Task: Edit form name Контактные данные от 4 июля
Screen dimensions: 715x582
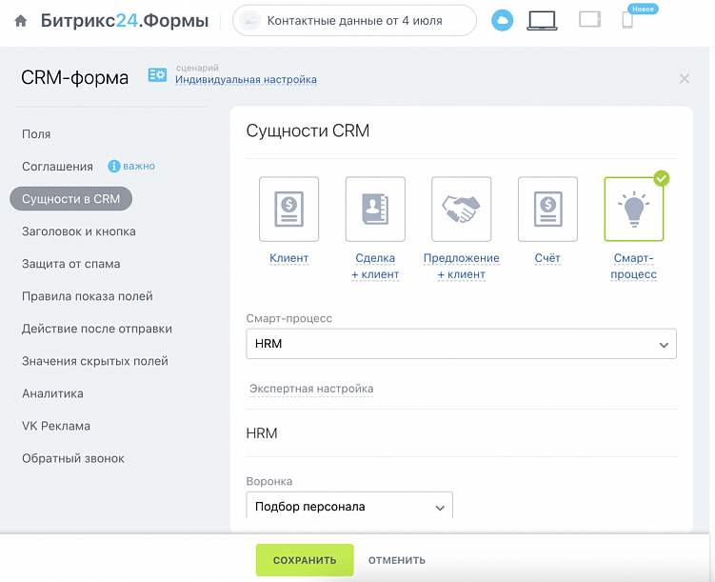Action: pyautogui.click(x=354, y=21)
